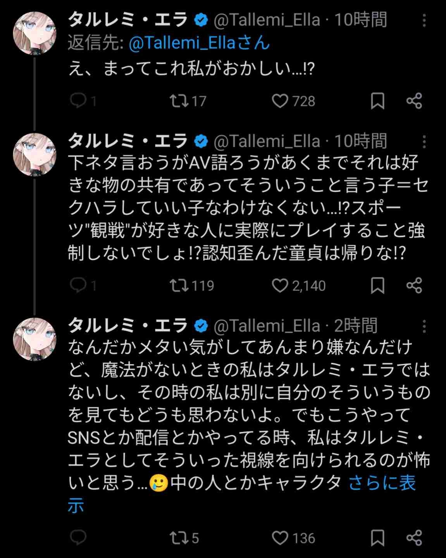Open タルレミ・エラ profile name on the third tweet
Viewport: 446px width, 558px height.
tap(128, 325)
